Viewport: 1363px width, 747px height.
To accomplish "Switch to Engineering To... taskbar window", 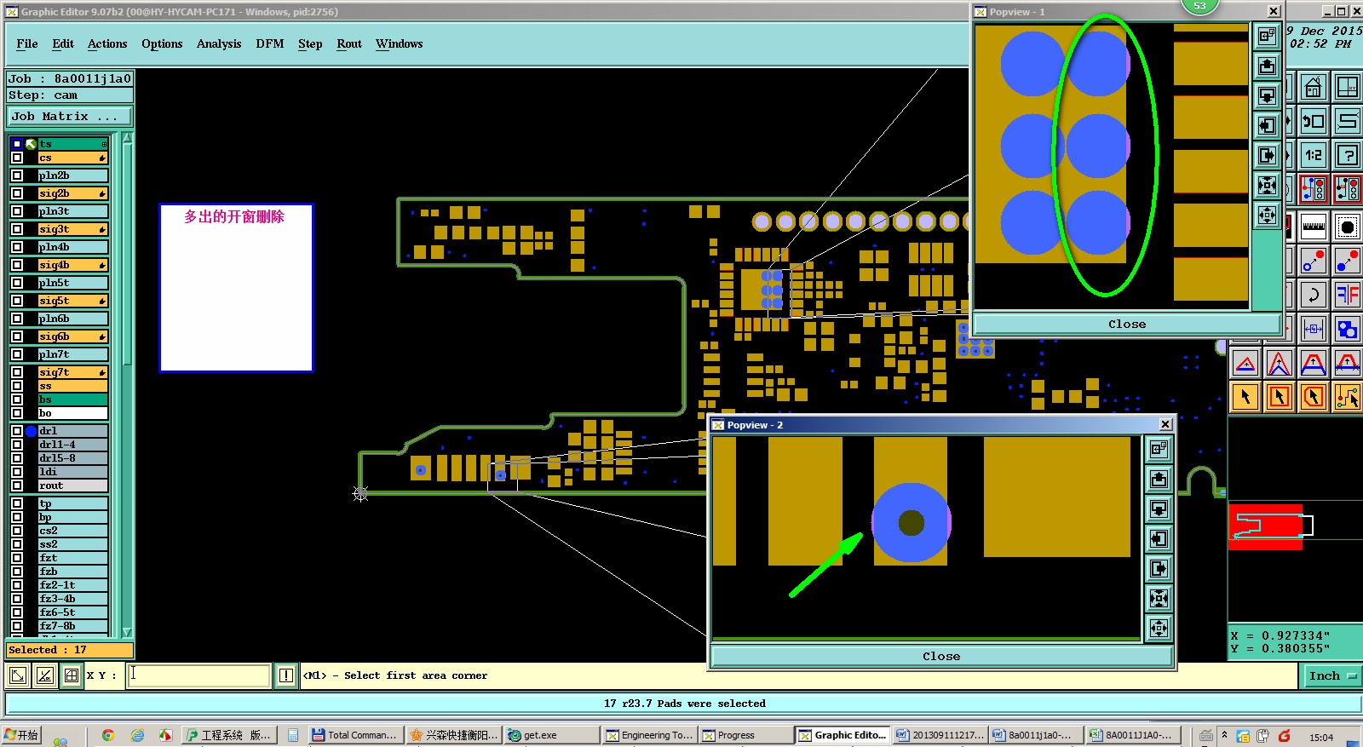I will pos(649,735).
